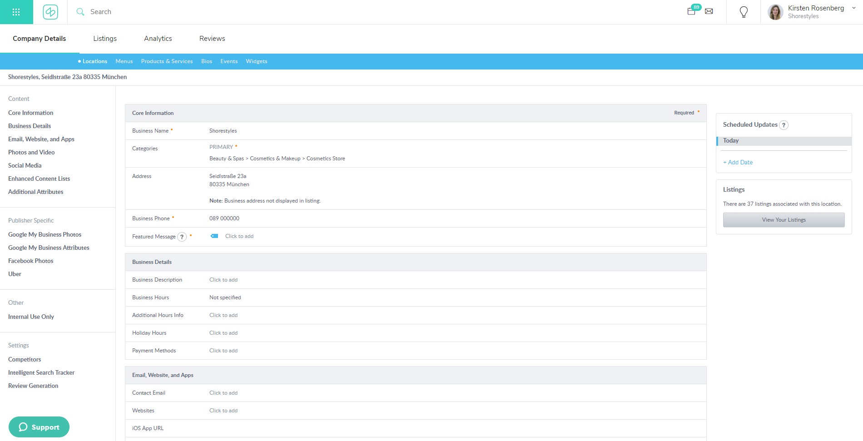Click to add Additional Hours Info
The width and height of the screenshot is (863, 441).
point(223,315)
